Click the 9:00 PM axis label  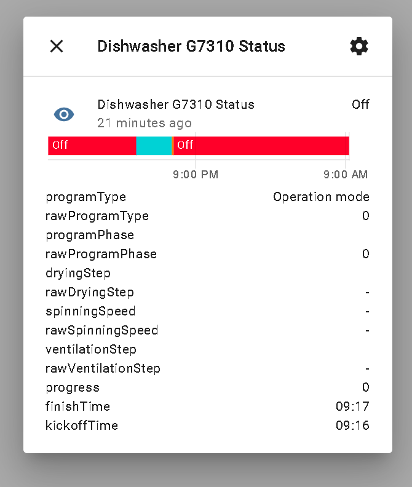point(196,175)
